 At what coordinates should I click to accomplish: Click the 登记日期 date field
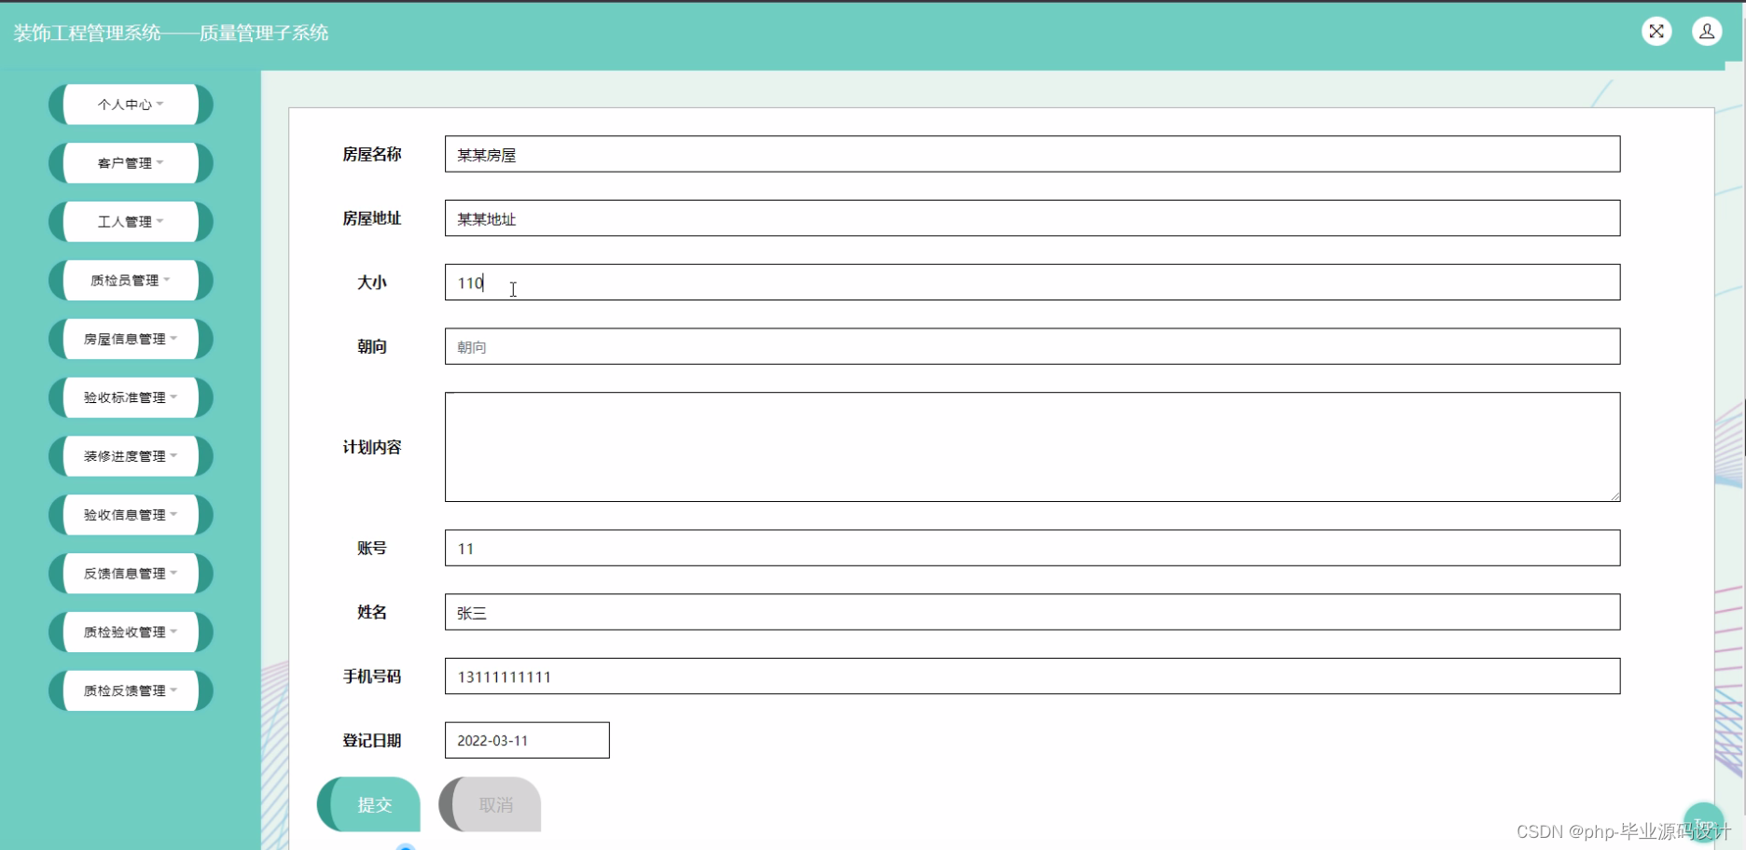[x=526, y=740]
